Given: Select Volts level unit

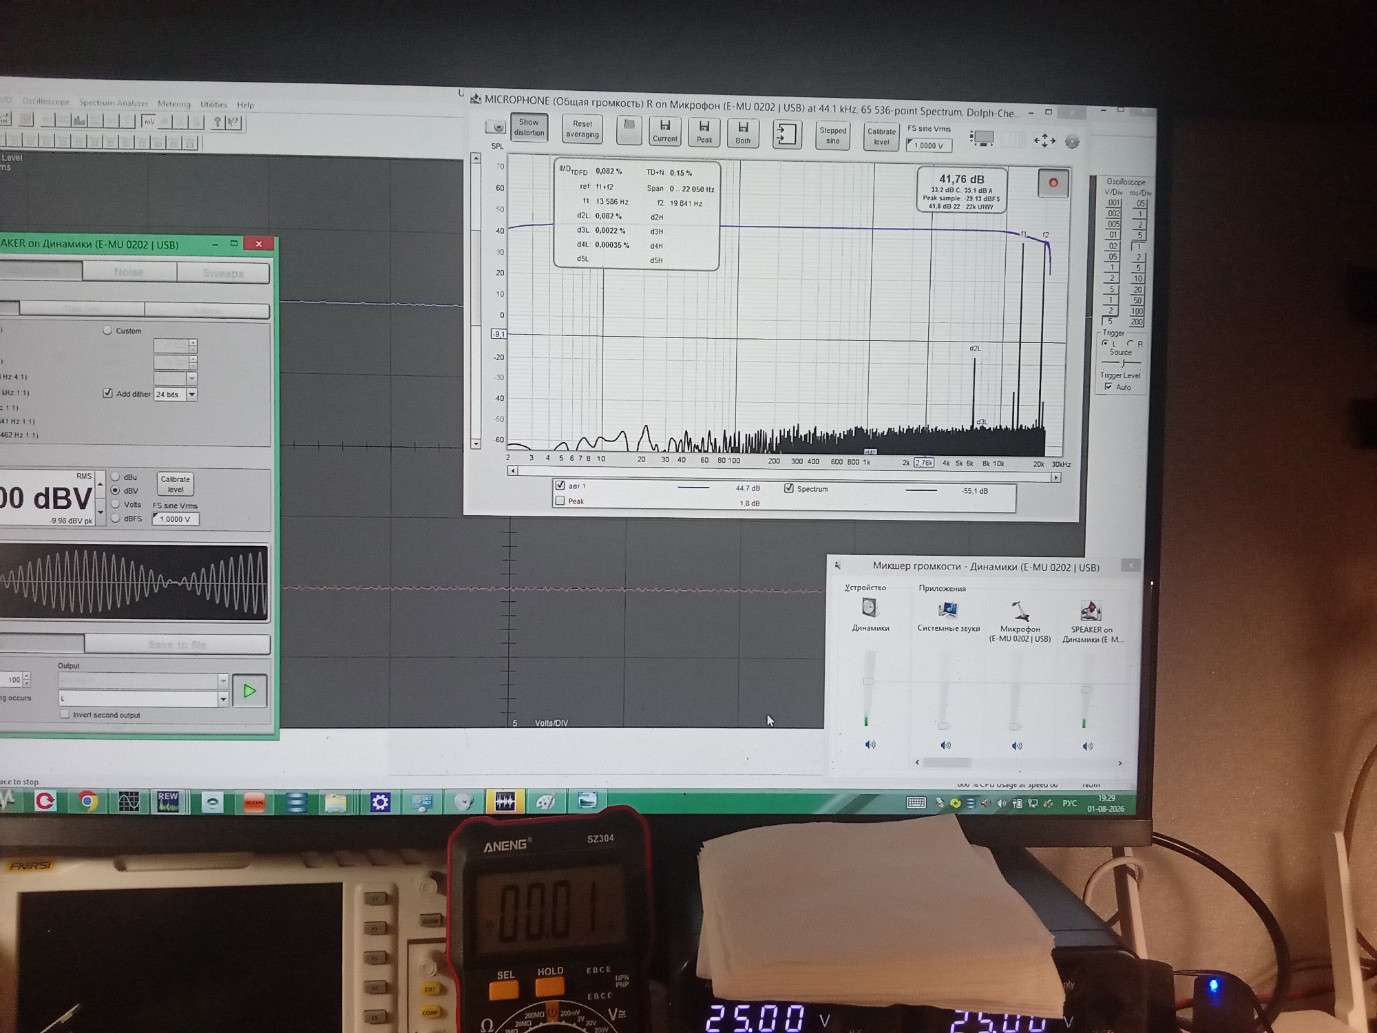Looking at the screenshot, I should click(x=116, y=504).
